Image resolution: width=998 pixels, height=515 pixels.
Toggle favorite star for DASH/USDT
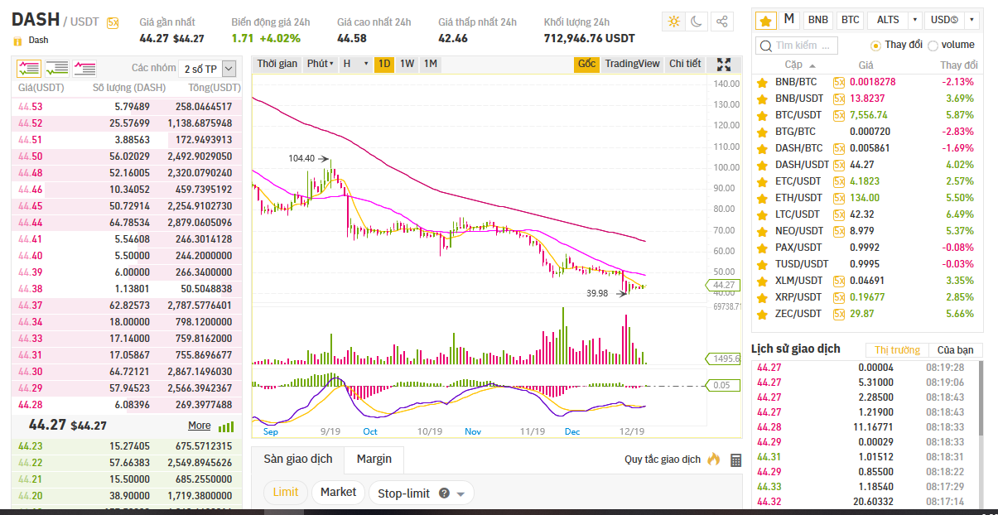(x=762, y=165)
